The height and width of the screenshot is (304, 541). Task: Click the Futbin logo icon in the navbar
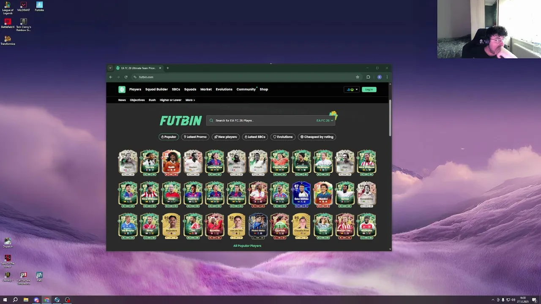122,89
